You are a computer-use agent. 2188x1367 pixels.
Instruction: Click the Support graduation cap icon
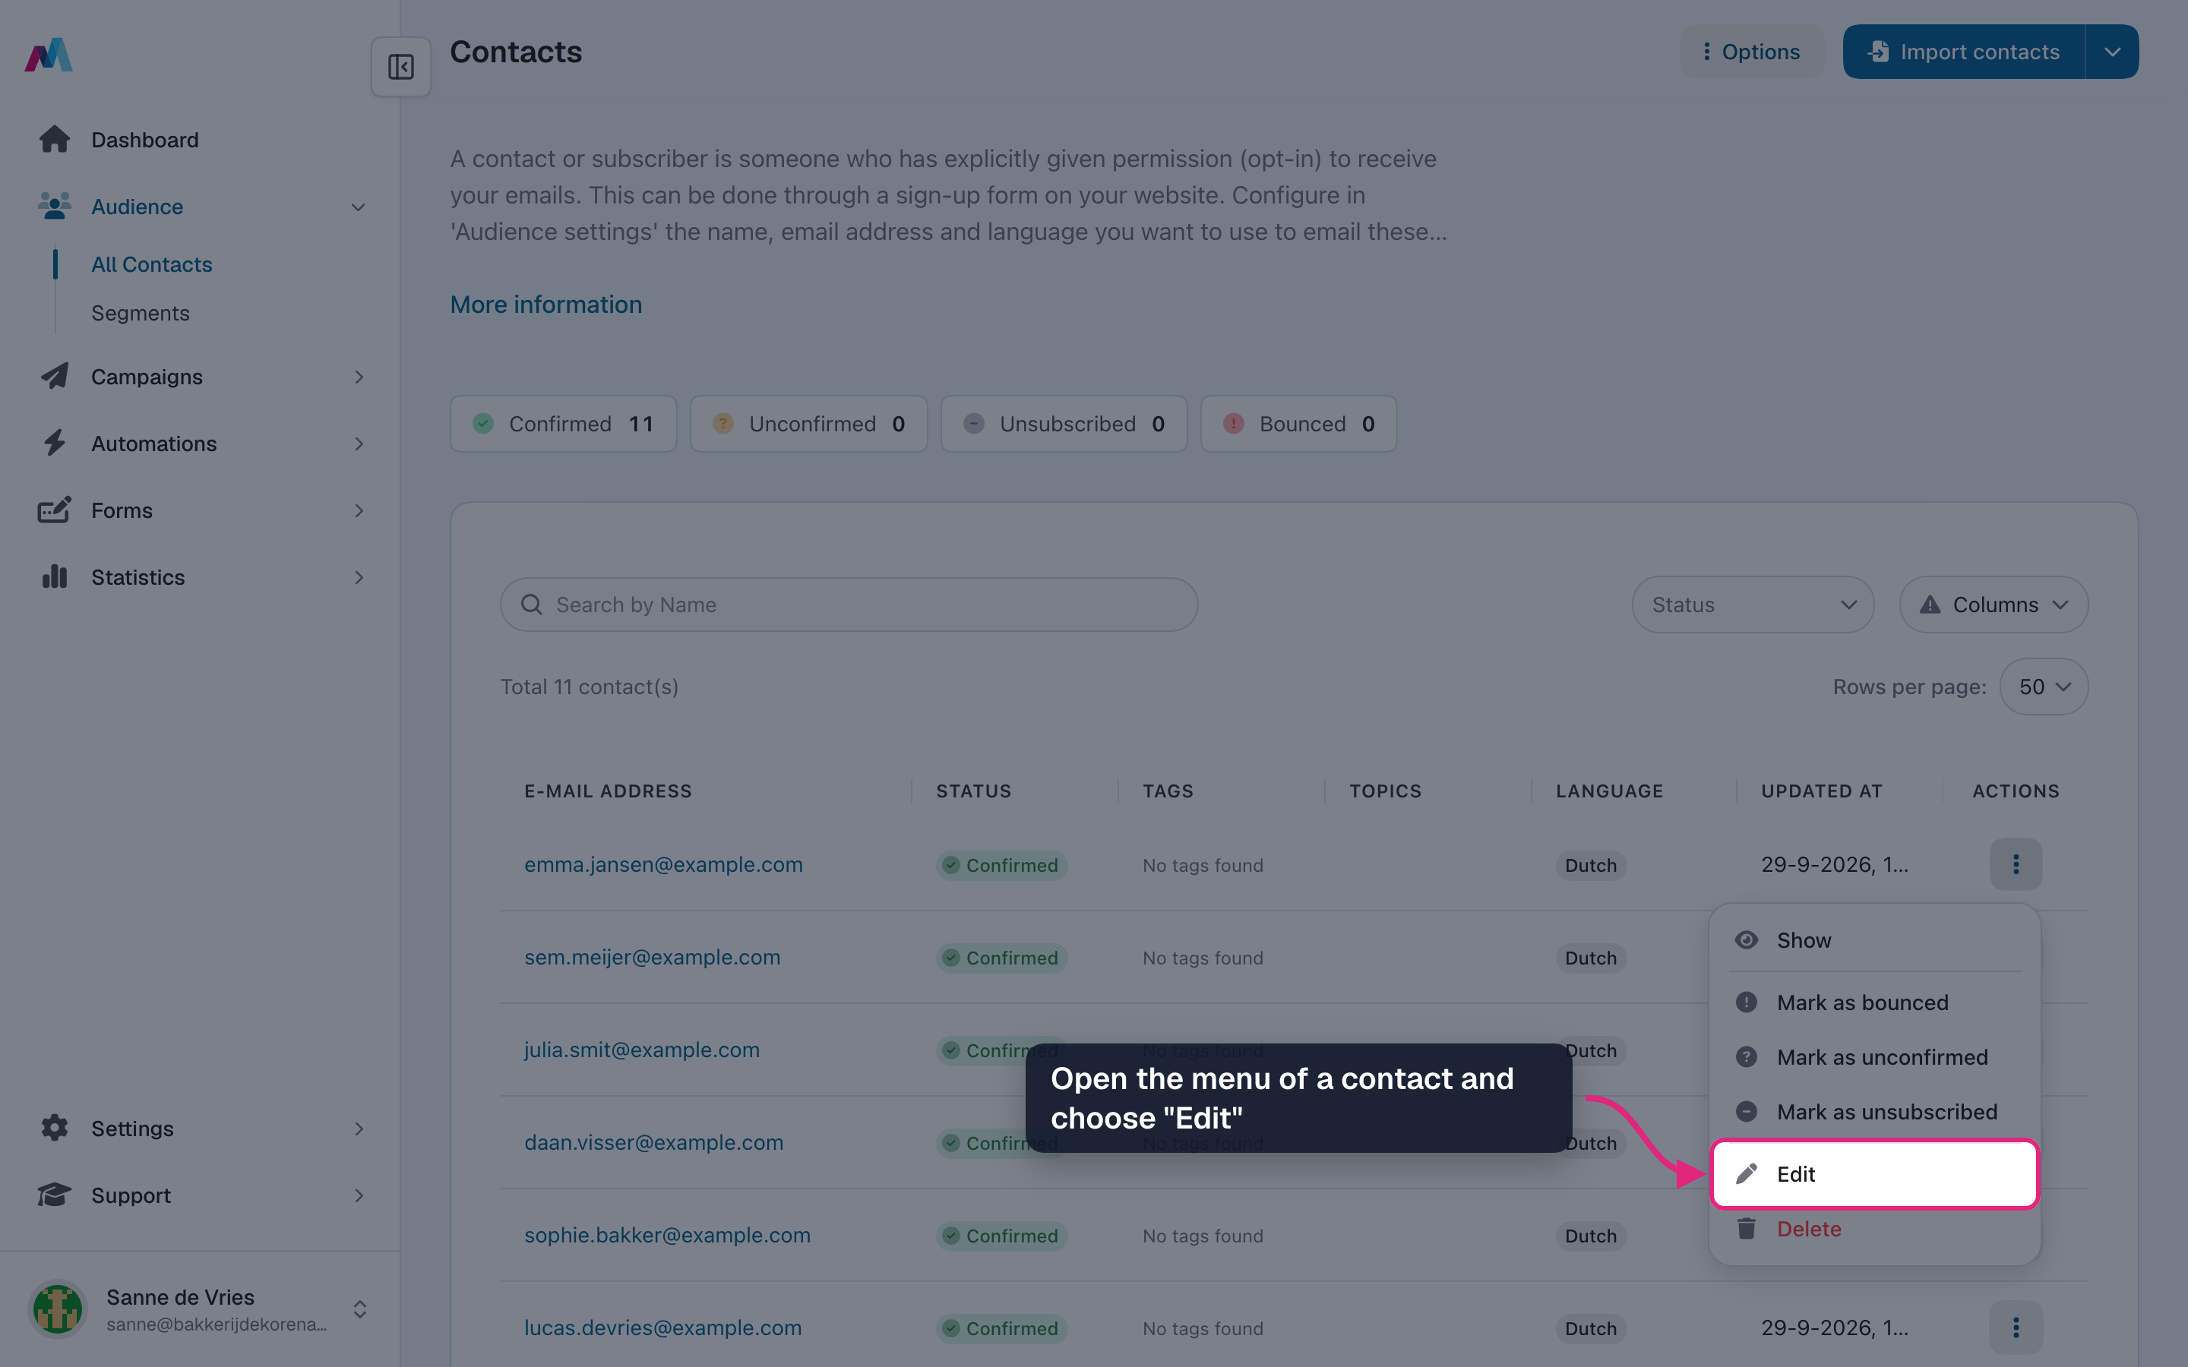pyautogui.click(x=54, y=1195)
